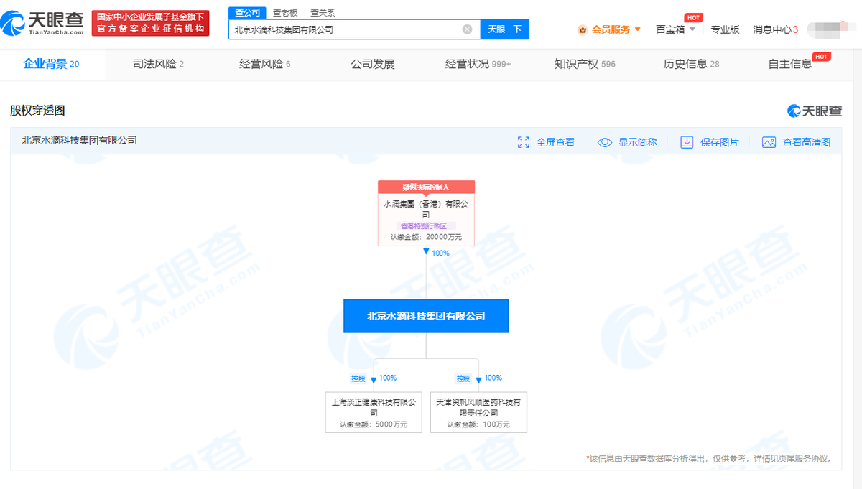Screen dimensions: 862x489
Task: Open the 上海淡正健康科技有限公司 subsidiary node
Action: 374,411
